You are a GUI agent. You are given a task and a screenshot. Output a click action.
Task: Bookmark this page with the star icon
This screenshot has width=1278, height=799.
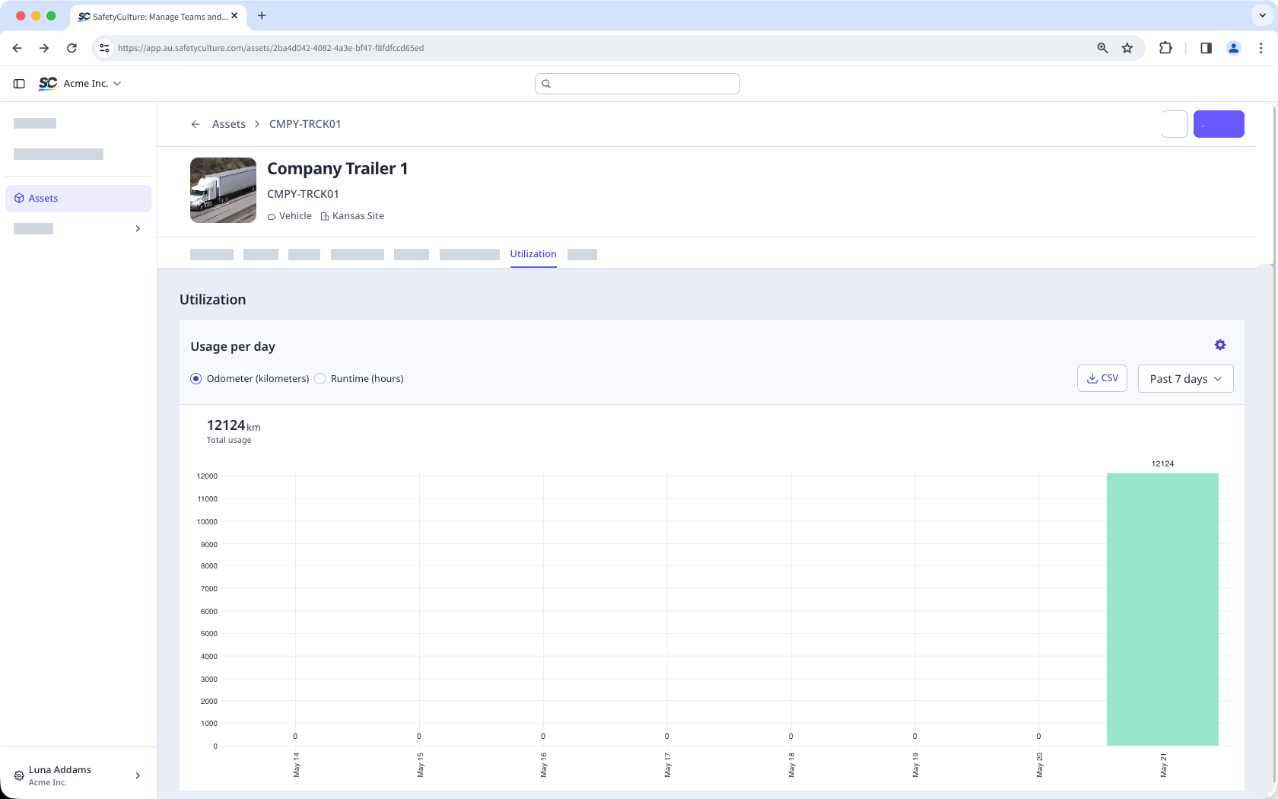click(1127, 48)
